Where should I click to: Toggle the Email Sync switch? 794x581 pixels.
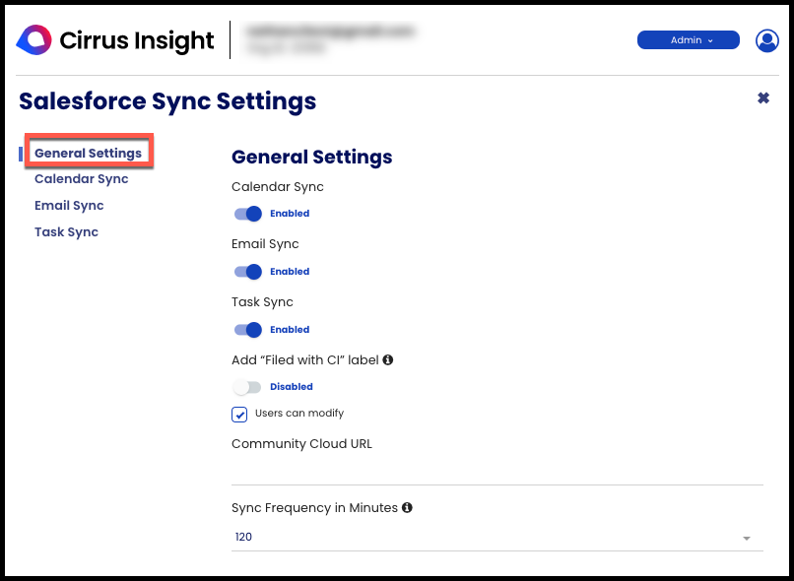click(x=247, y=272)
